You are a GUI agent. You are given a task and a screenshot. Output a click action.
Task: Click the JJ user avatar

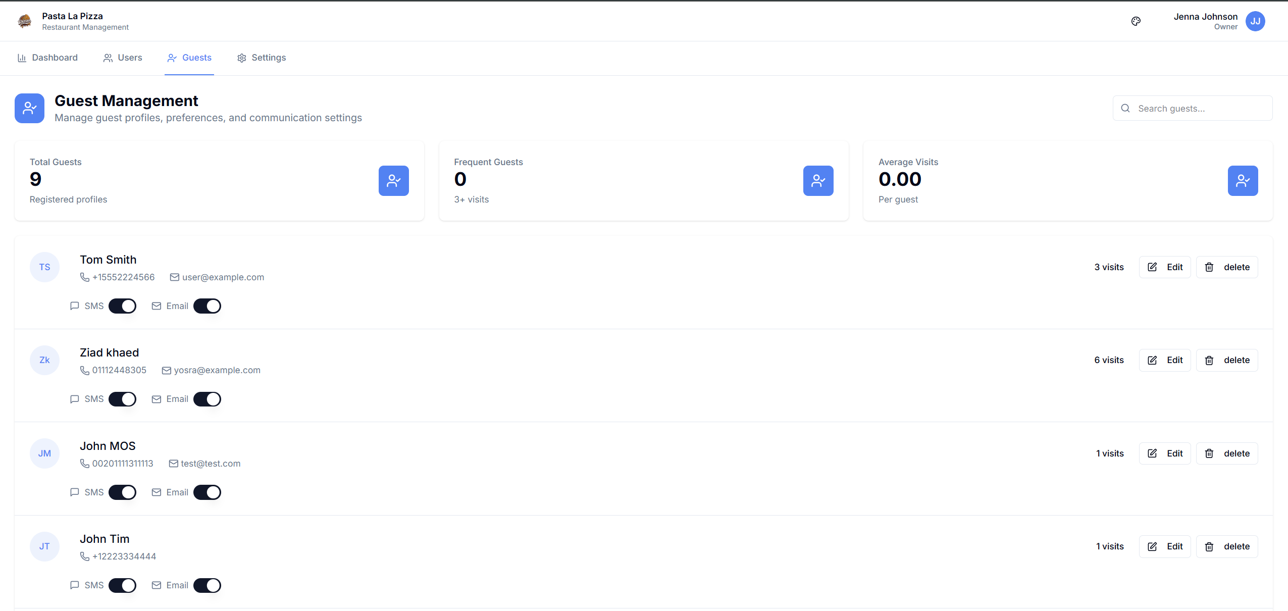(x=1255, y=21)
